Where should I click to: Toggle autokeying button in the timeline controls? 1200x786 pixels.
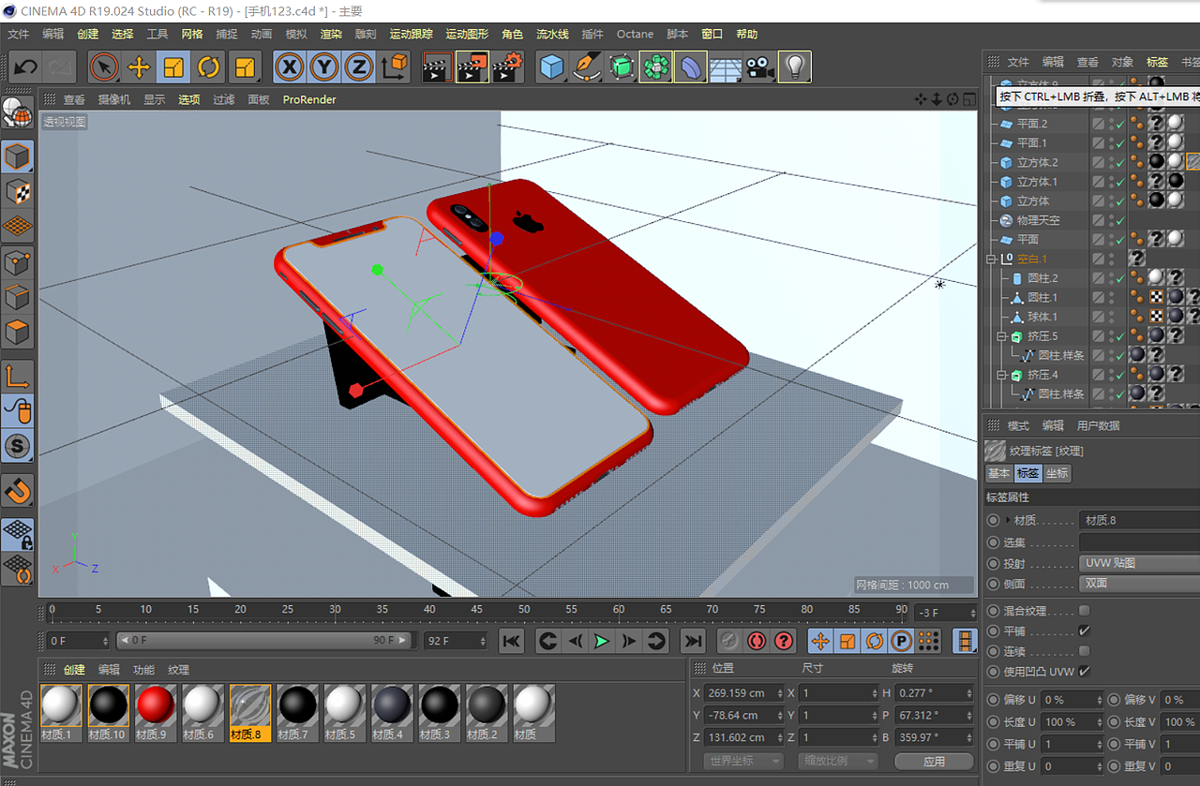[757, 641]
